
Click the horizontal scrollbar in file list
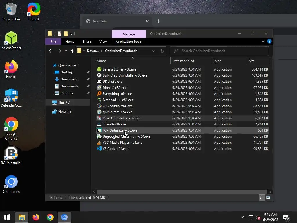182,192
